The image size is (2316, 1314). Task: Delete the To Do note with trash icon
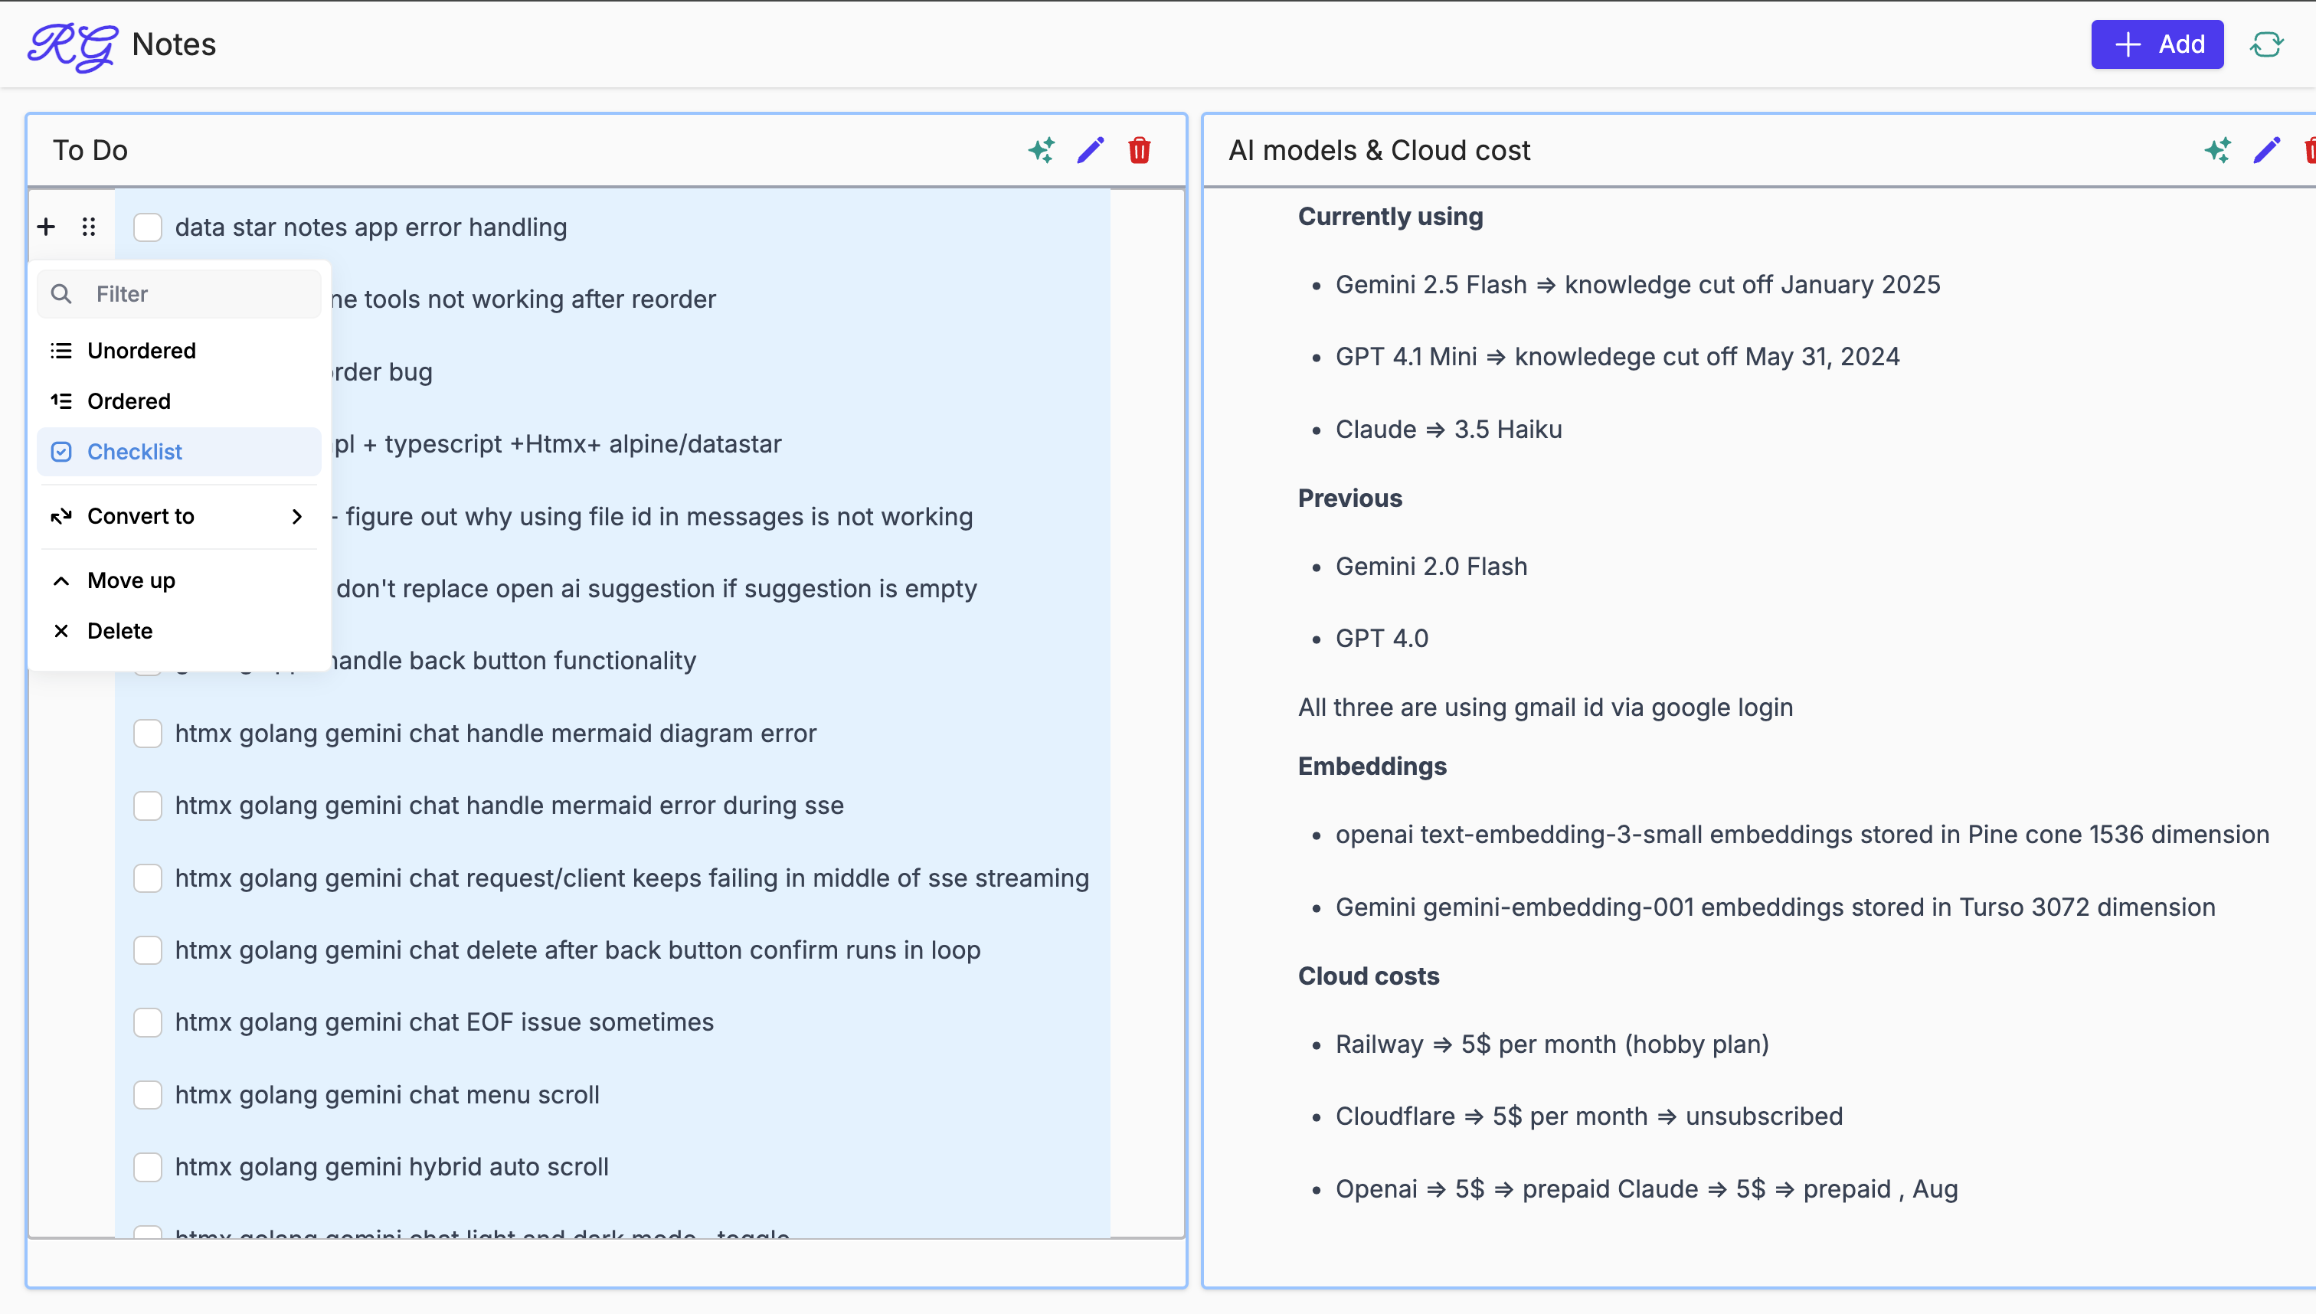1139,150
